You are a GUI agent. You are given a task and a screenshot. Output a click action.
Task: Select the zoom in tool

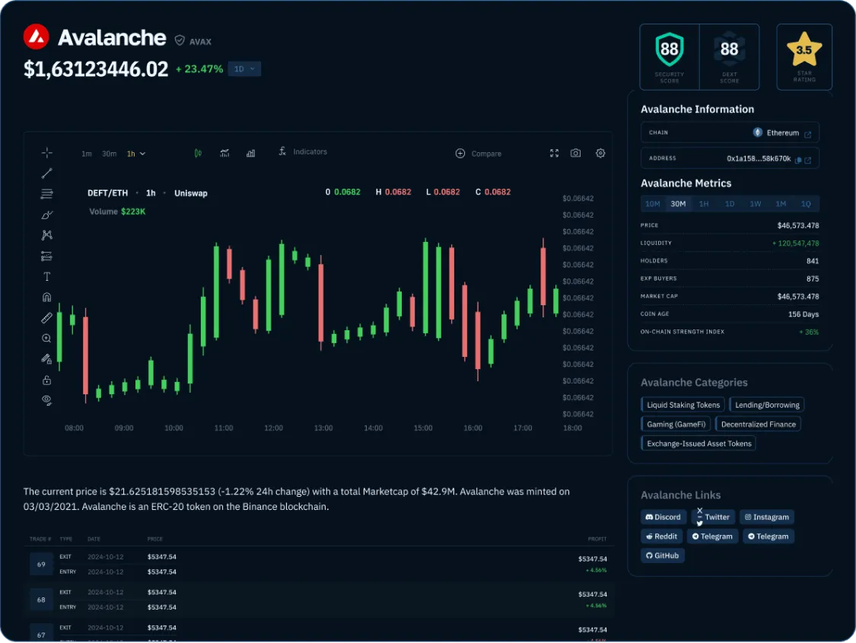click(x=47, y=339)
